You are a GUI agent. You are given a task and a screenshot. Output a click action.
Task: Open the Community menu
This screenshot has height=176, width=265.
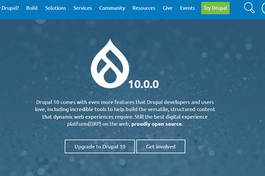[112, 8]
